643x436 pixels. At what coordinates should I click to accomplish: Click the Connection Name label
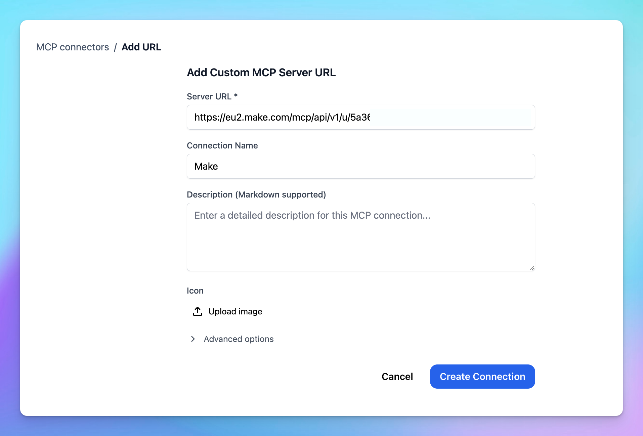[x=222, y=145]
